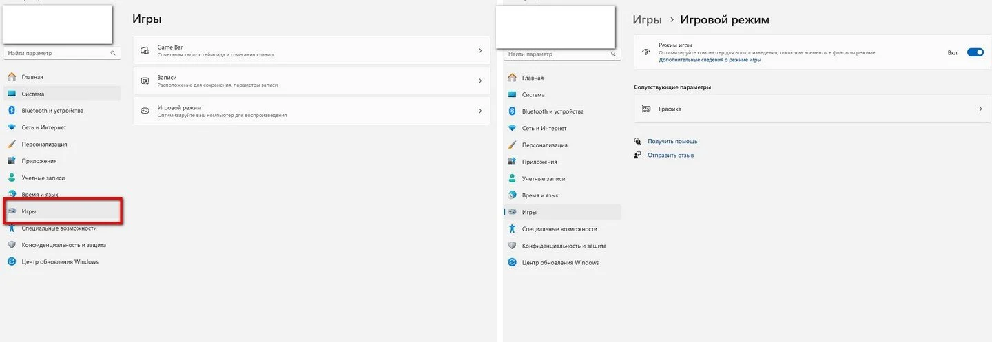The width and height of the screenshot is (992, 342).
Task: Click Игровой режим controller icon in list
Action: pyautogui.click(x=145, y=111)
